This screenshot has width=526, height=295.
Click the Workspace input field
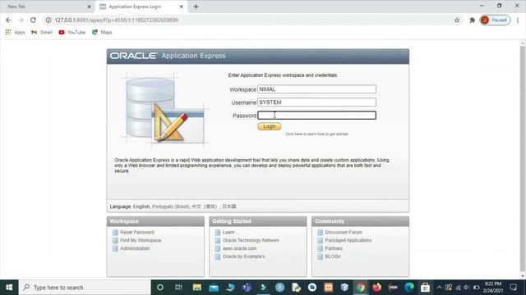(x=316, y=89)
